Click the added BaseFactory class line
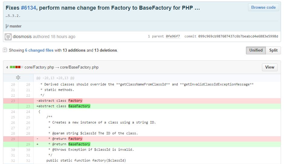284x164 pixels. pos(157,106)
